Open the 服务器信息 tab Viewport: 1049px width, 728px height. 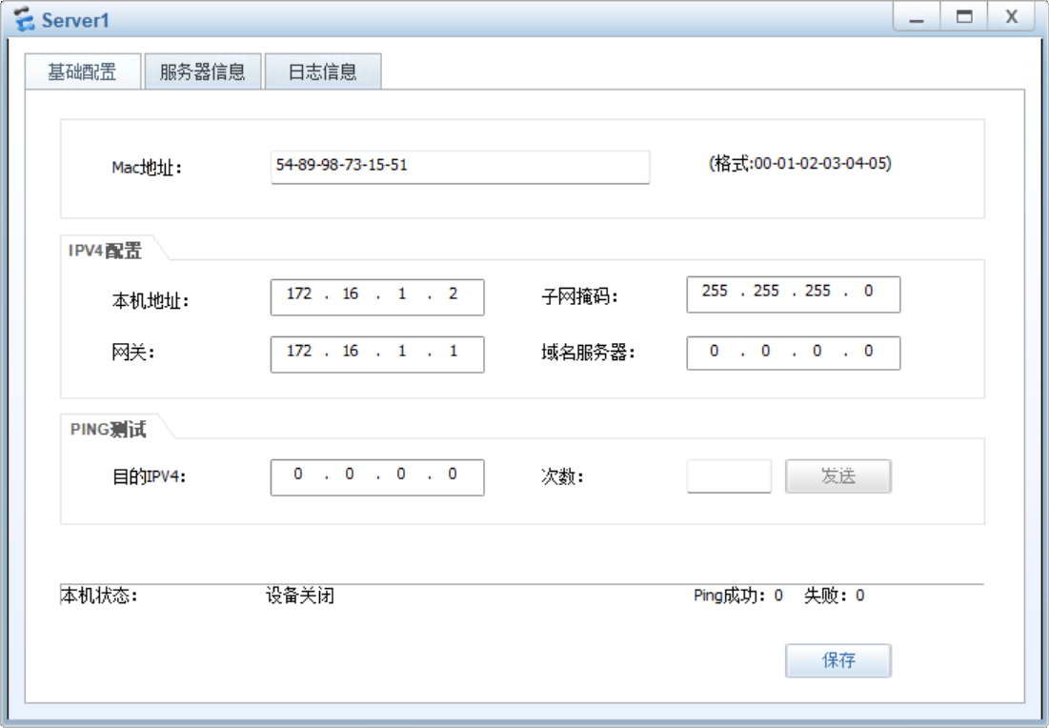click(x=203, y=71)
